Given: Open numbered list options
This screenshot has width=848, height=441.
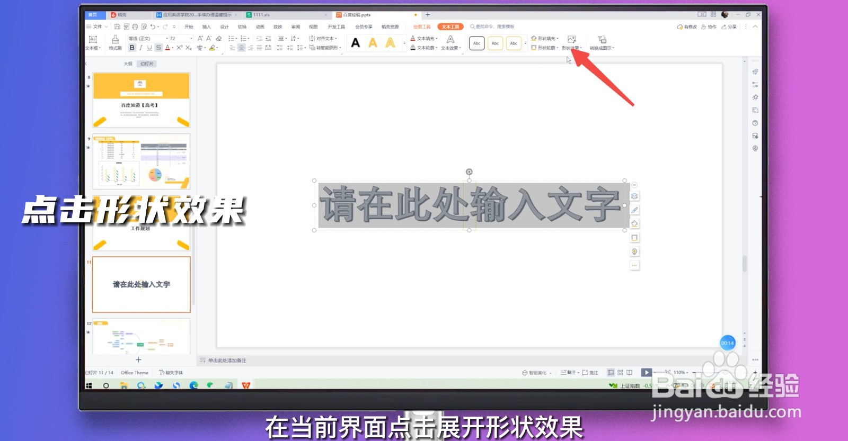Looking at the screenshot, I should click(244, 39).
